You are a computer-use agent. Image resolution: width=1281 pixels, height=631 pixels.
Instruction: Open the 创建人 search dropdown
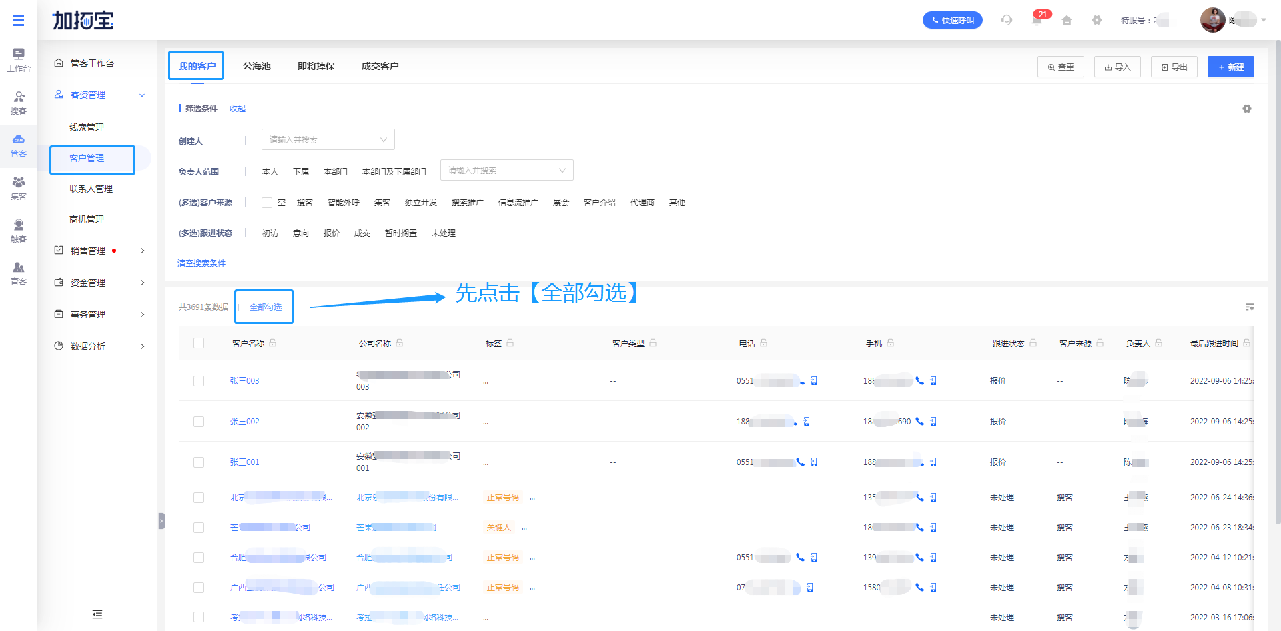(328, 139)
